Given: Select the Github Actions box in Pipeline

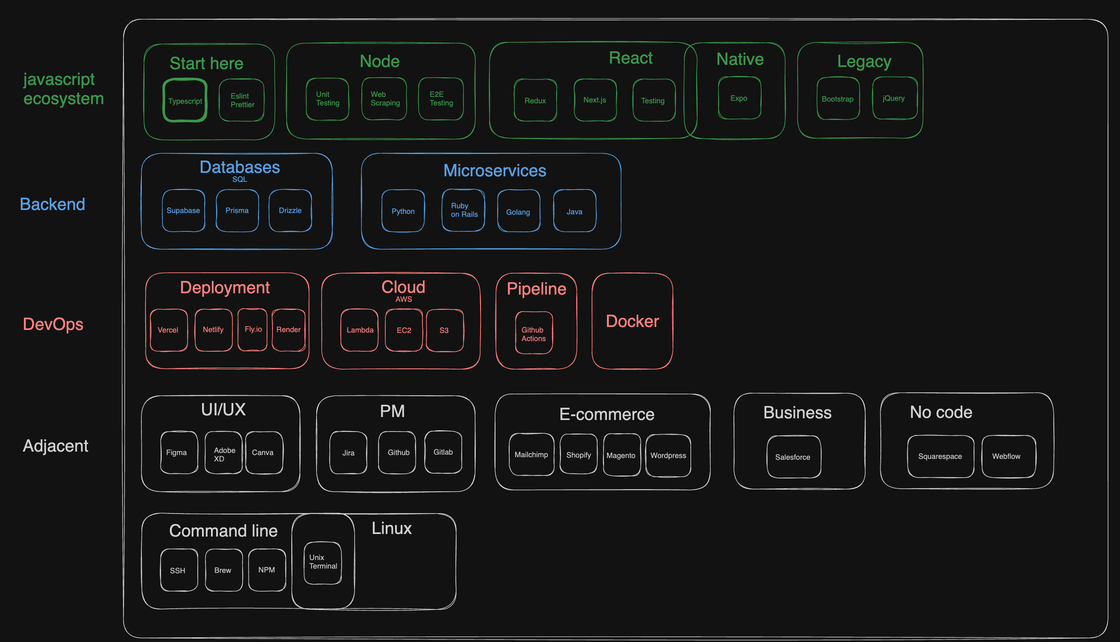Looking at the screenshot, I should pos(534,333).
